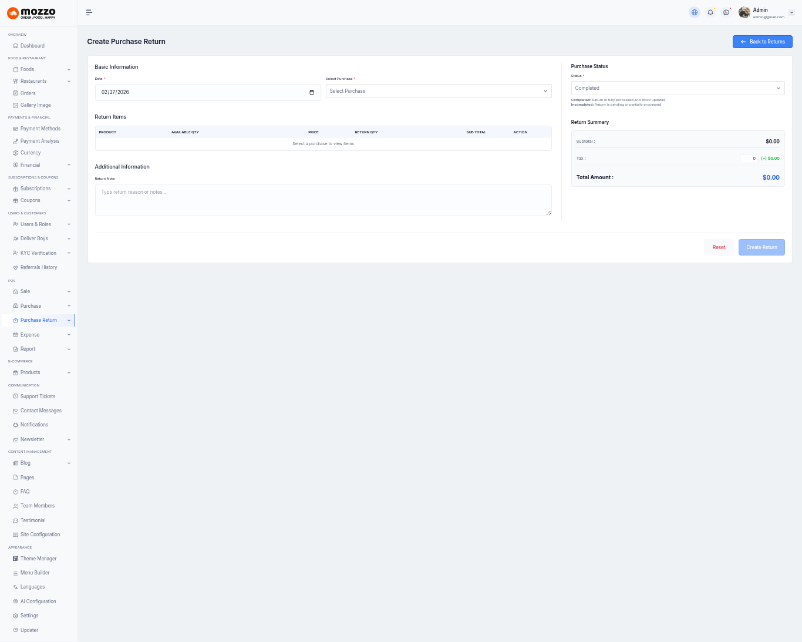Open Theme Manager in the sidebar
This screenshot has height=642, width=802.
[x=38, y=559]
